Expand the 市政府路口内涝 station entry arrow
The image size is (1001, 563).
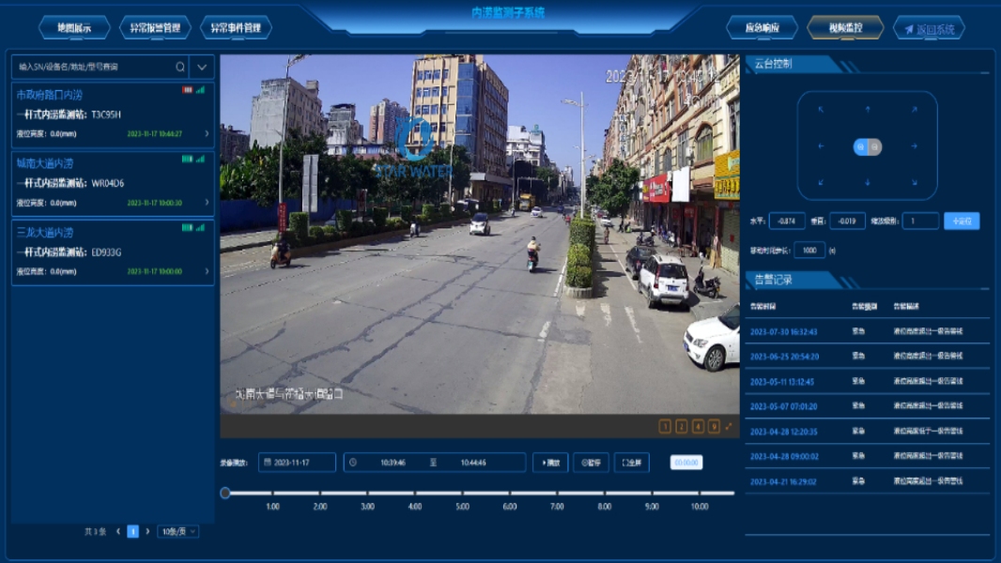click(x=208, y=134)
